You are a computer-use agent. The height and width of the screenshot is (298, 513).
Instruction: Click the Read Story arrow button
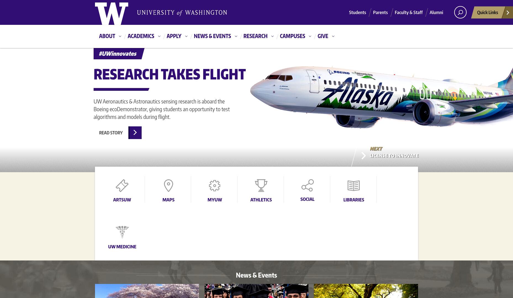tap(135, 133)
